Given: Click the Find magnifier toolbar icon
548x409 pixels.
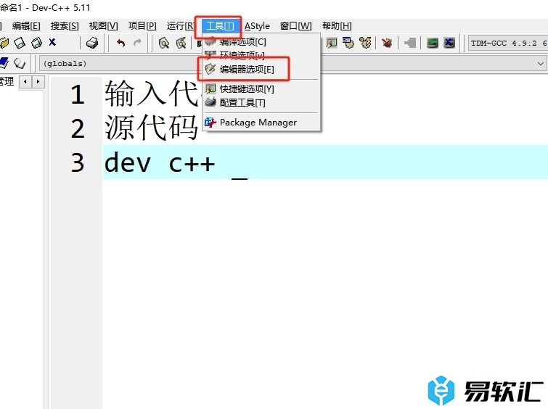Looking at the screenshot, I should pos(164,43).
